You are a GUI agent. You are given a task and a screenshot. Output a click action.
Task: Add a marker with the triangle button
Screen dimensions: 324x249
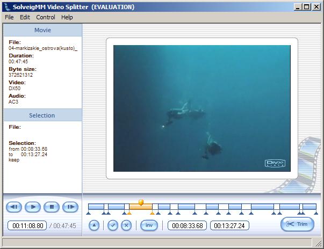[94, 225]
